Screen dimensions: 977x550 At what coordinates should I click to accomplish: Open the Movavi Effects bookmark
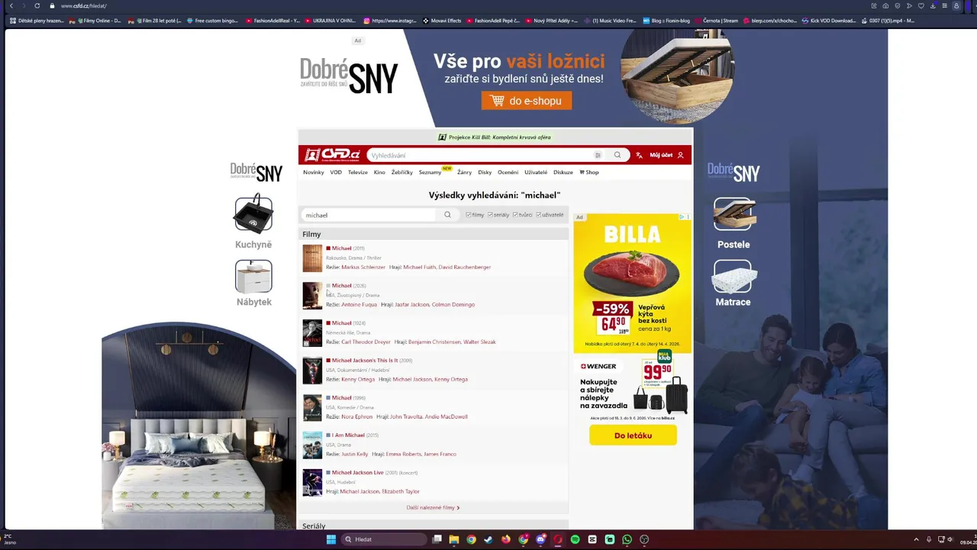[442, 21]
